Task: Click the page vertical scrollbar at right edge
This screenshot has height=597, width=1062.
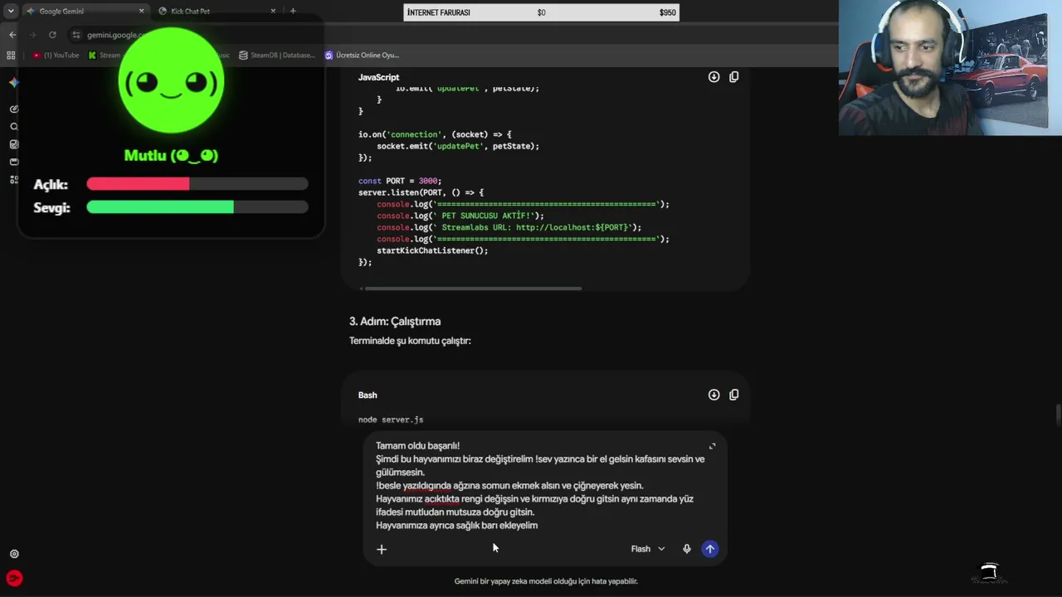Action: point(1058,415)
